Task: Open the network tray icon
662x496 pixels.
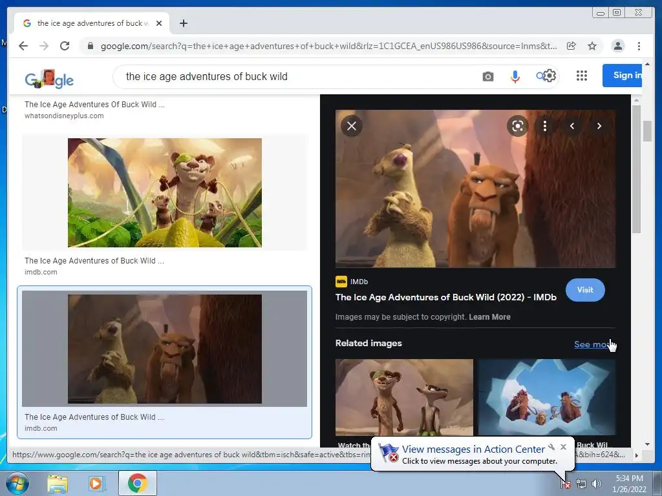Action: pyautogui.click(x=581, y=484)
